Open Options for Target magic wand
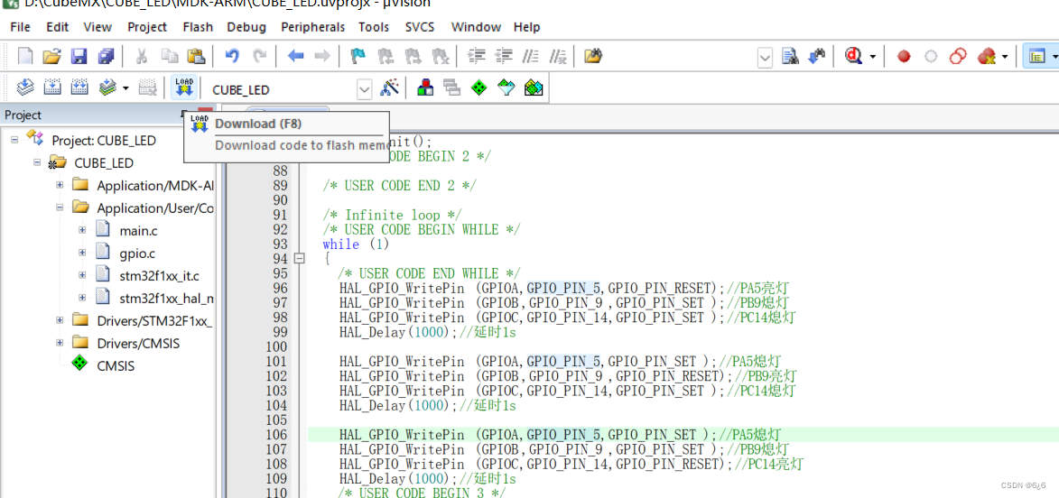This screenshot has height=498, width=1059. point(390,87)
